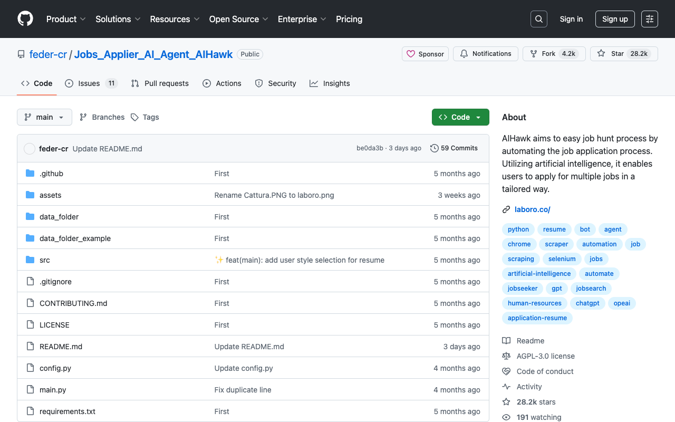Select the application-resume topic tag
The height and width of the screenshot is (422, 675).
pos(537,318)
